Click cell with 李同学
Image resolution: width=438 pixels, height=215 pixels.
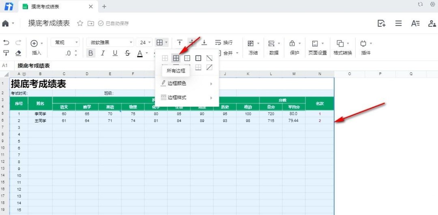[40, 114]
